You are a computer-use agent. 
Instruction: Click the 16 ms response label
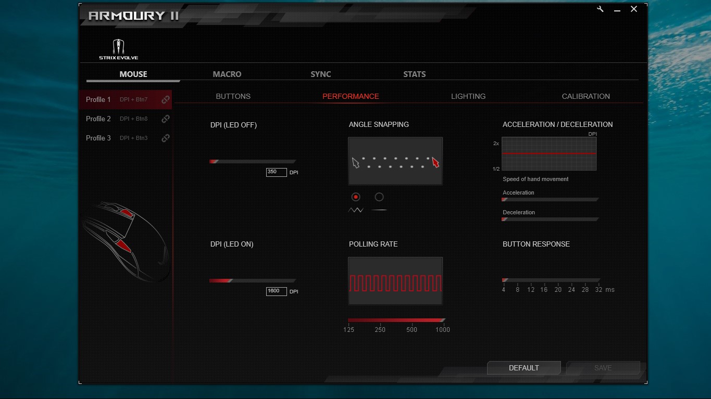click(x=544, y=290)
